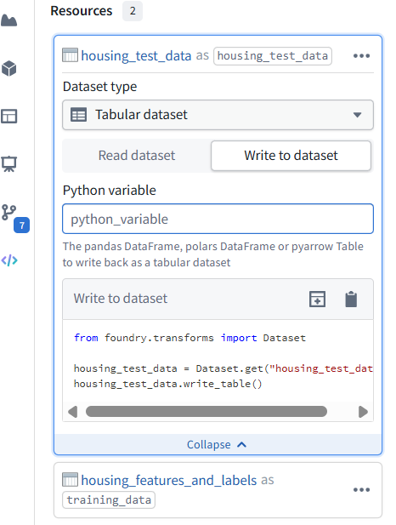Edit the training_data alias tag
Viewport: 396px width, 525px height.
(x=109, y=499)
